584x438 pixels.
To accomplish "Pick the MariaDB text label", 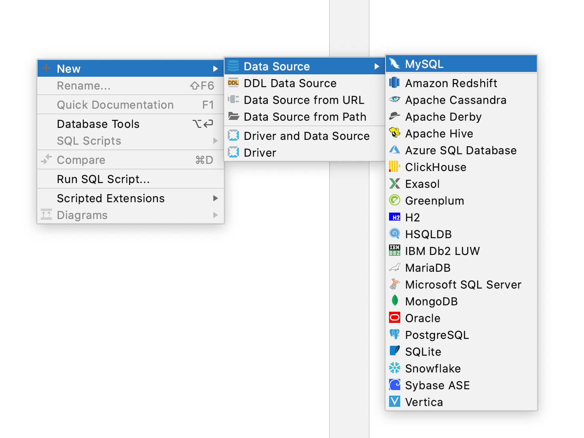I will (x=428, y=268).
